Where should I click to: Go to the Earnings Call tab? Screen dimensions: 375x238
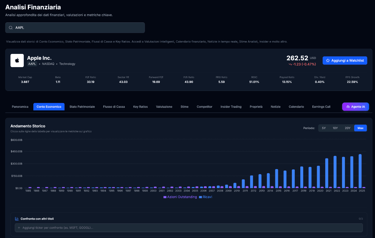click(321, 107)
